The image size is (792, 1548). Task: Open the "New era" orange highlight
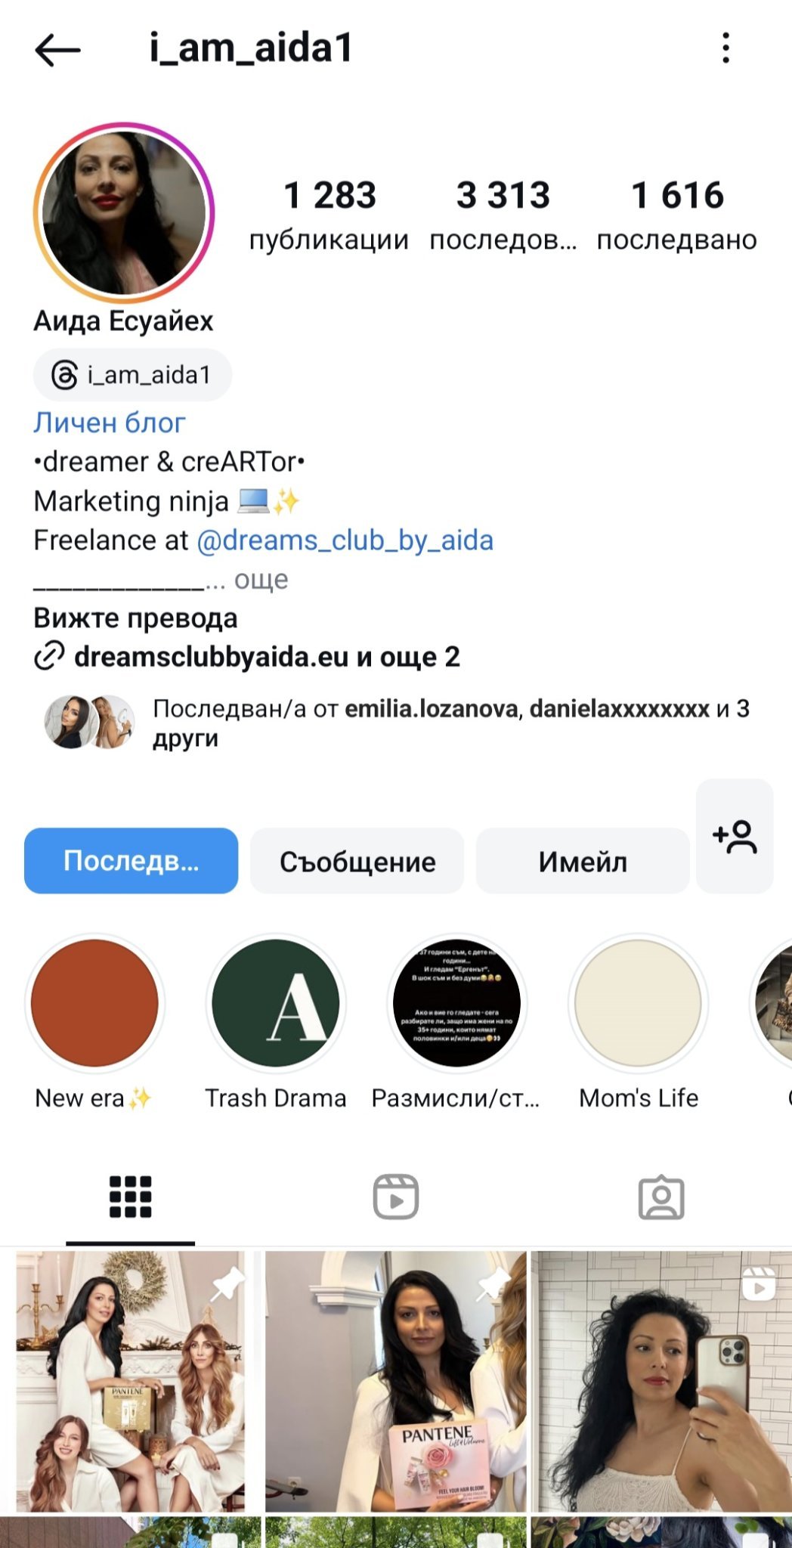tap(94, 1003)
